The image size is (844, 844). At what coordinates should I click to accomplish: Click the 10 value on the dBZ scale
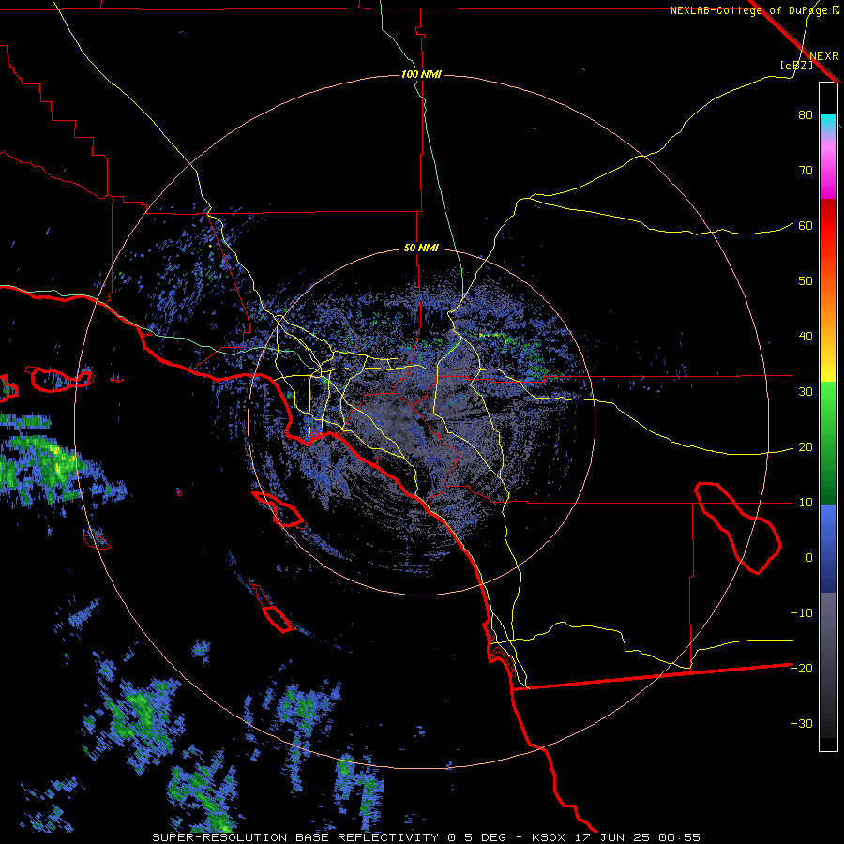(806, 503)
